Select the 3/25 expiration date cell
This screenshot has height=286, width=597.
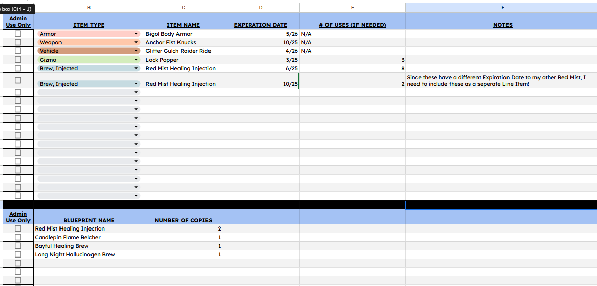click(260, 60)
